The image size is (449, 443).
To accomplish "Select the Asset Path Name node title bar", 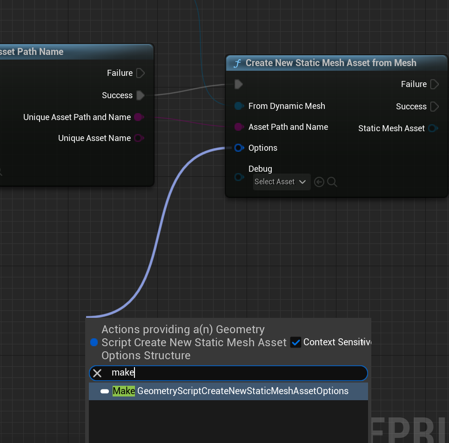I will pos(77,52).
